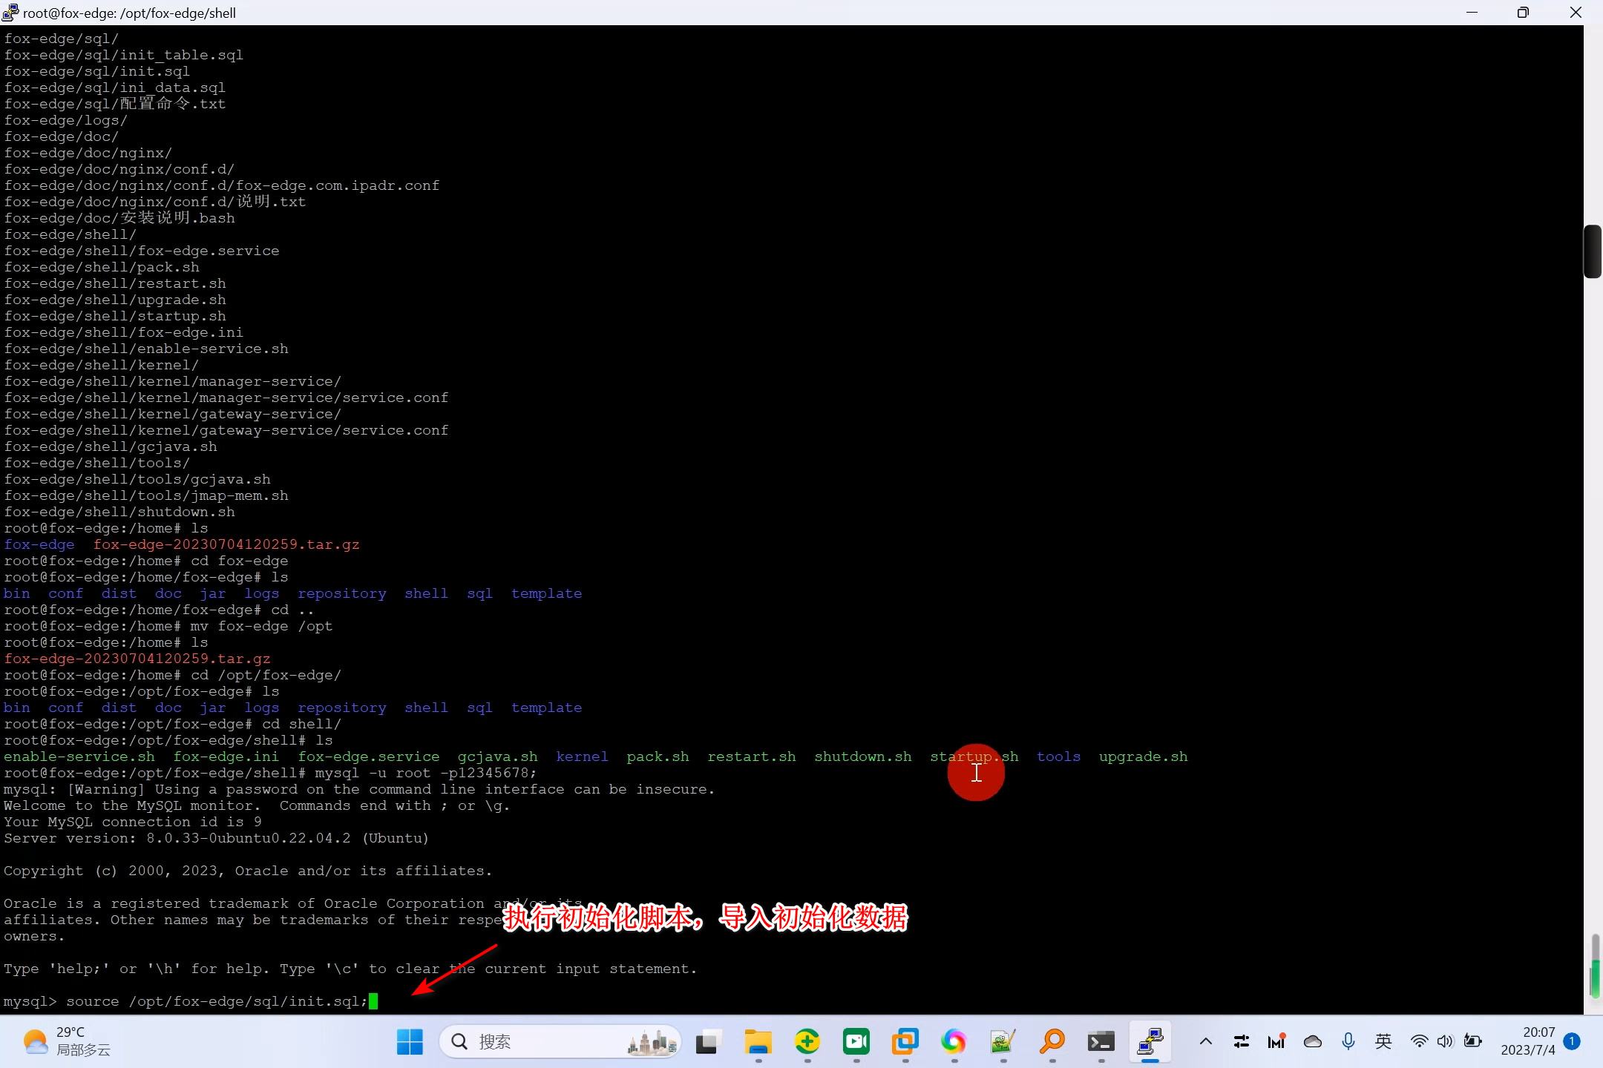Click the M tray icon with red dot
Image resolution: width=1603 pixels, height=1068 pixels.
tap(1276, 1042)
